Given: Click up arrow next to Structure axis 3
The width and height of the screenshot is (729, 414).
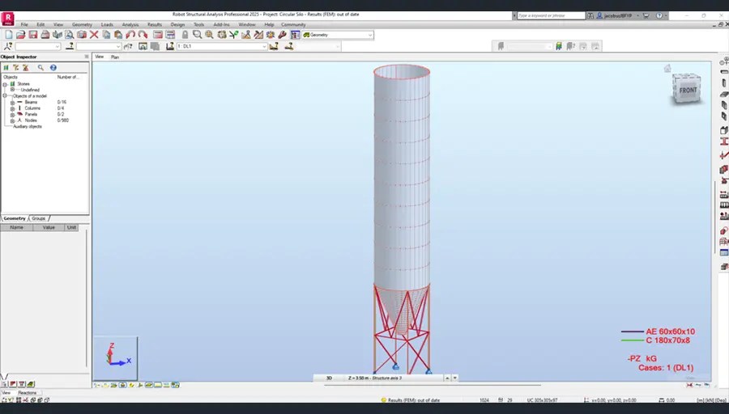Looking at the screenshot, I should coord(447,378).
